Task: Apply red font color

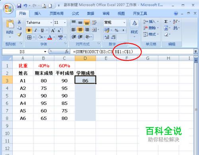Action: point(50,37)
